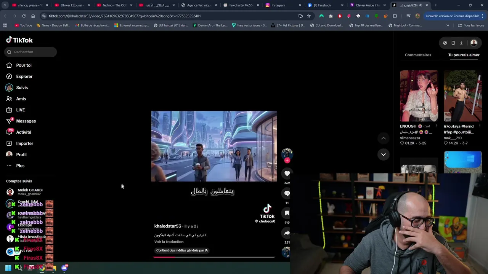Expand the Plus menu in sidebar
Image resolution: width=488 pixels, height=274 pixels.
click(x=20, y=166)
